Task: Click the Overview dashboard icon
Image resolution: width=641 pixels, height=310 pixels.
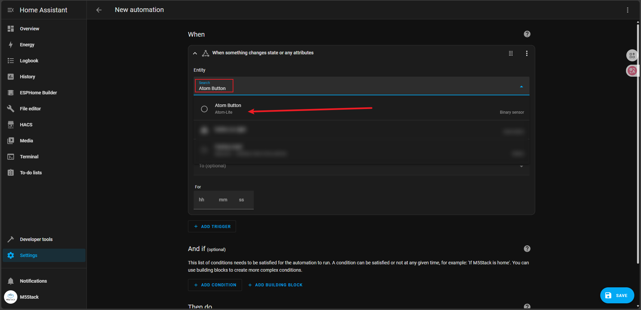Action: 11,29
